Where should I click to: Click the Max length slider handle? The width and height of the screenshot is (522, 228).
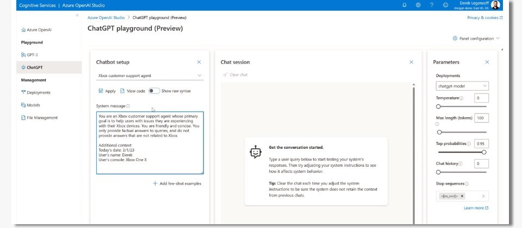point(439,132)
